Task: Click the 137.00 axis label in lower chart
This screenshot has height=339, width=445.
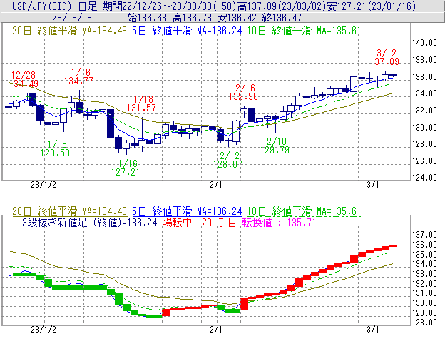Action: point(424,235)
